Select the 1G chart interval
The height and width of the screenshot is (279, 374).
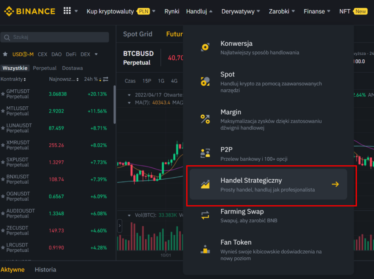click(x=161, y=81)
